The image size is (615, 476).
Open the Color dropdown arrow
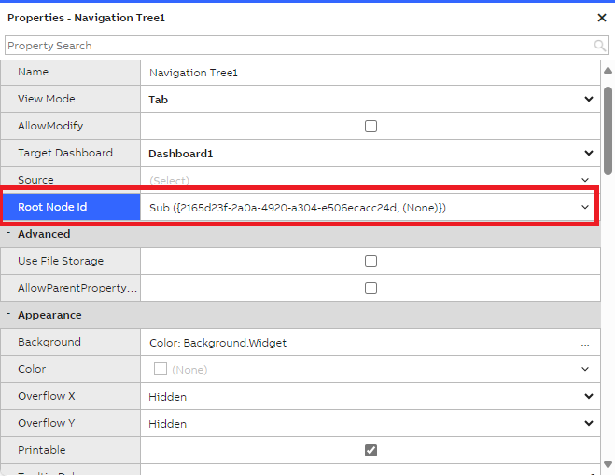tap(585, 369)
